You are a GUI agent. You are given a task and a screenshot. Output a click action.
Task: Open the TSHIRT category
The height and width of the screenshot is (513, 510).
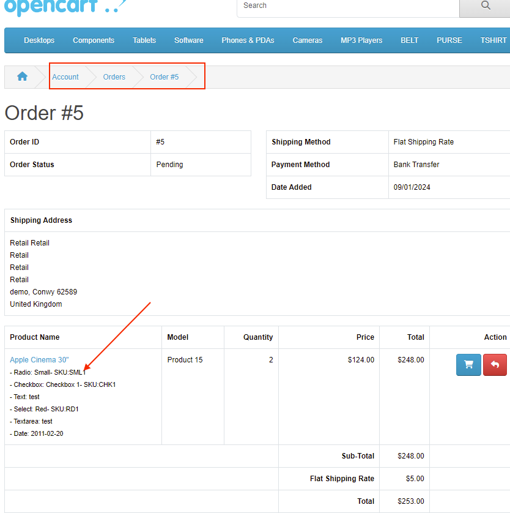[x=493, y=40]
